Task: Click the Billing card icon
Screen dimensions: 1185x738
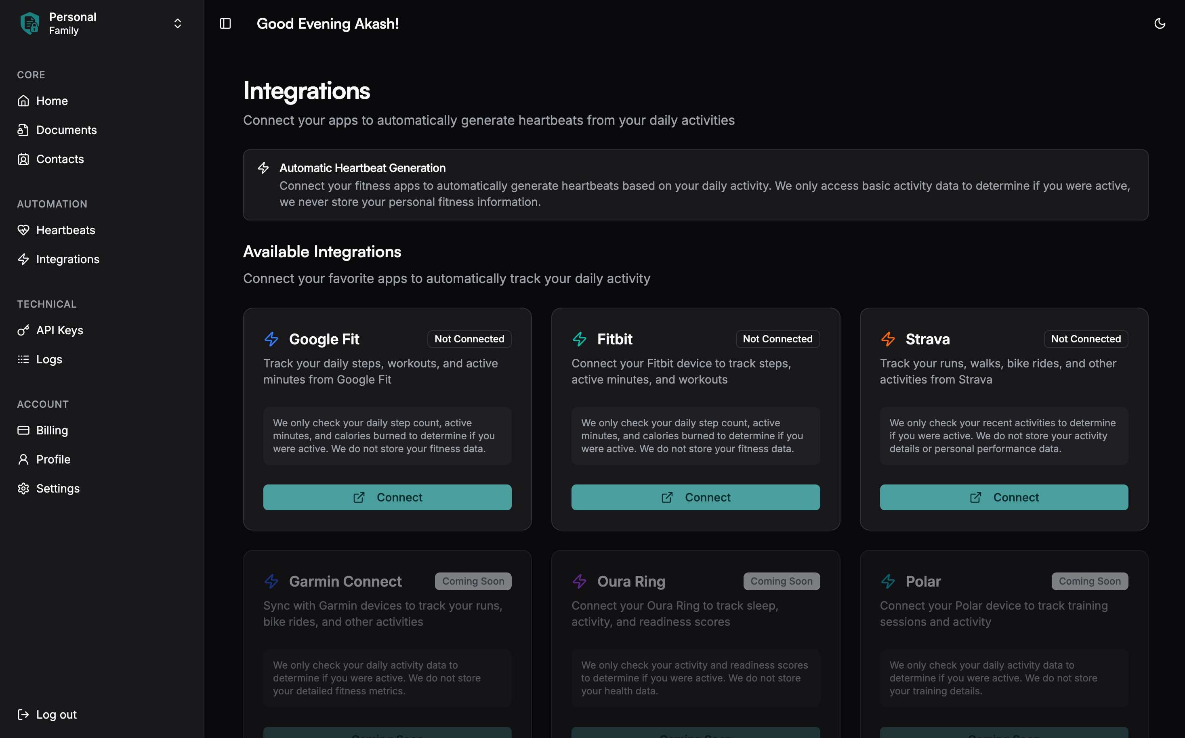Action: click(x=23, y=430)
